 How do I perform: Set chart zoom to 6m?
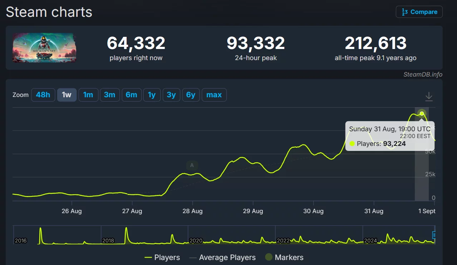click(x=131, y=95)
